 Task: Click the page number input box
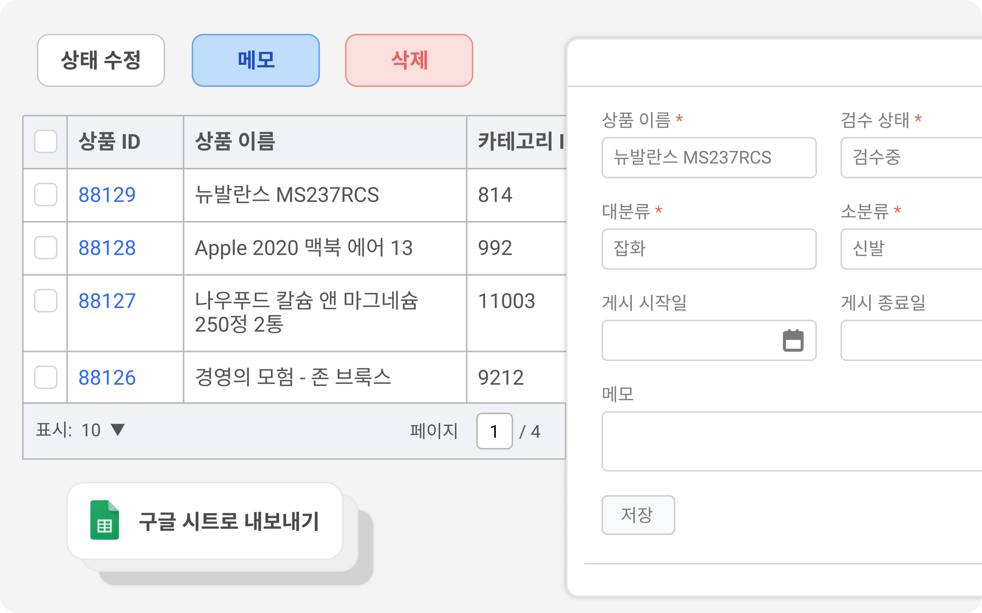(x=494, y=431)
